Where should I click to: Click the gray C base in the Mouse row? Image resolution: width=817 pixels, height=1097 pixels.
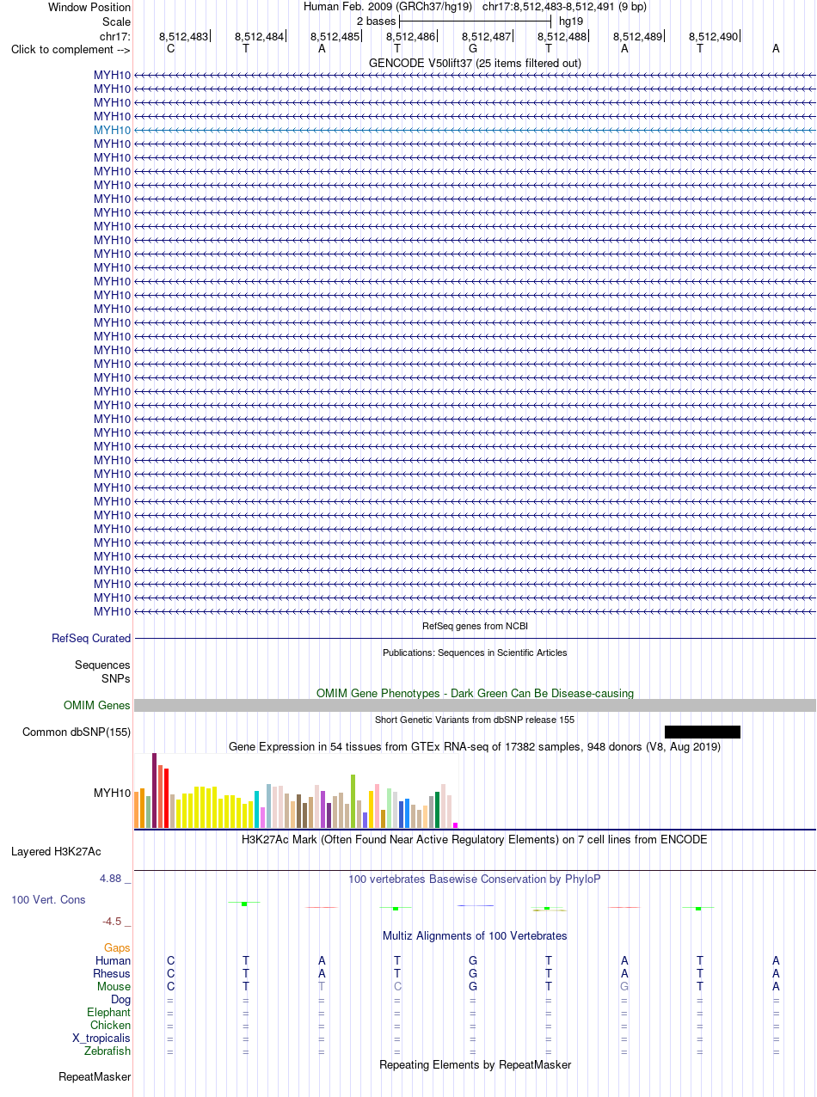point(397,986)
